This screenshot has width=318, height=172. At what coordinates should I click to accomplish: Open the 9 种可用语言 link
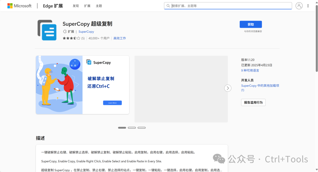[x=250, y=71]
